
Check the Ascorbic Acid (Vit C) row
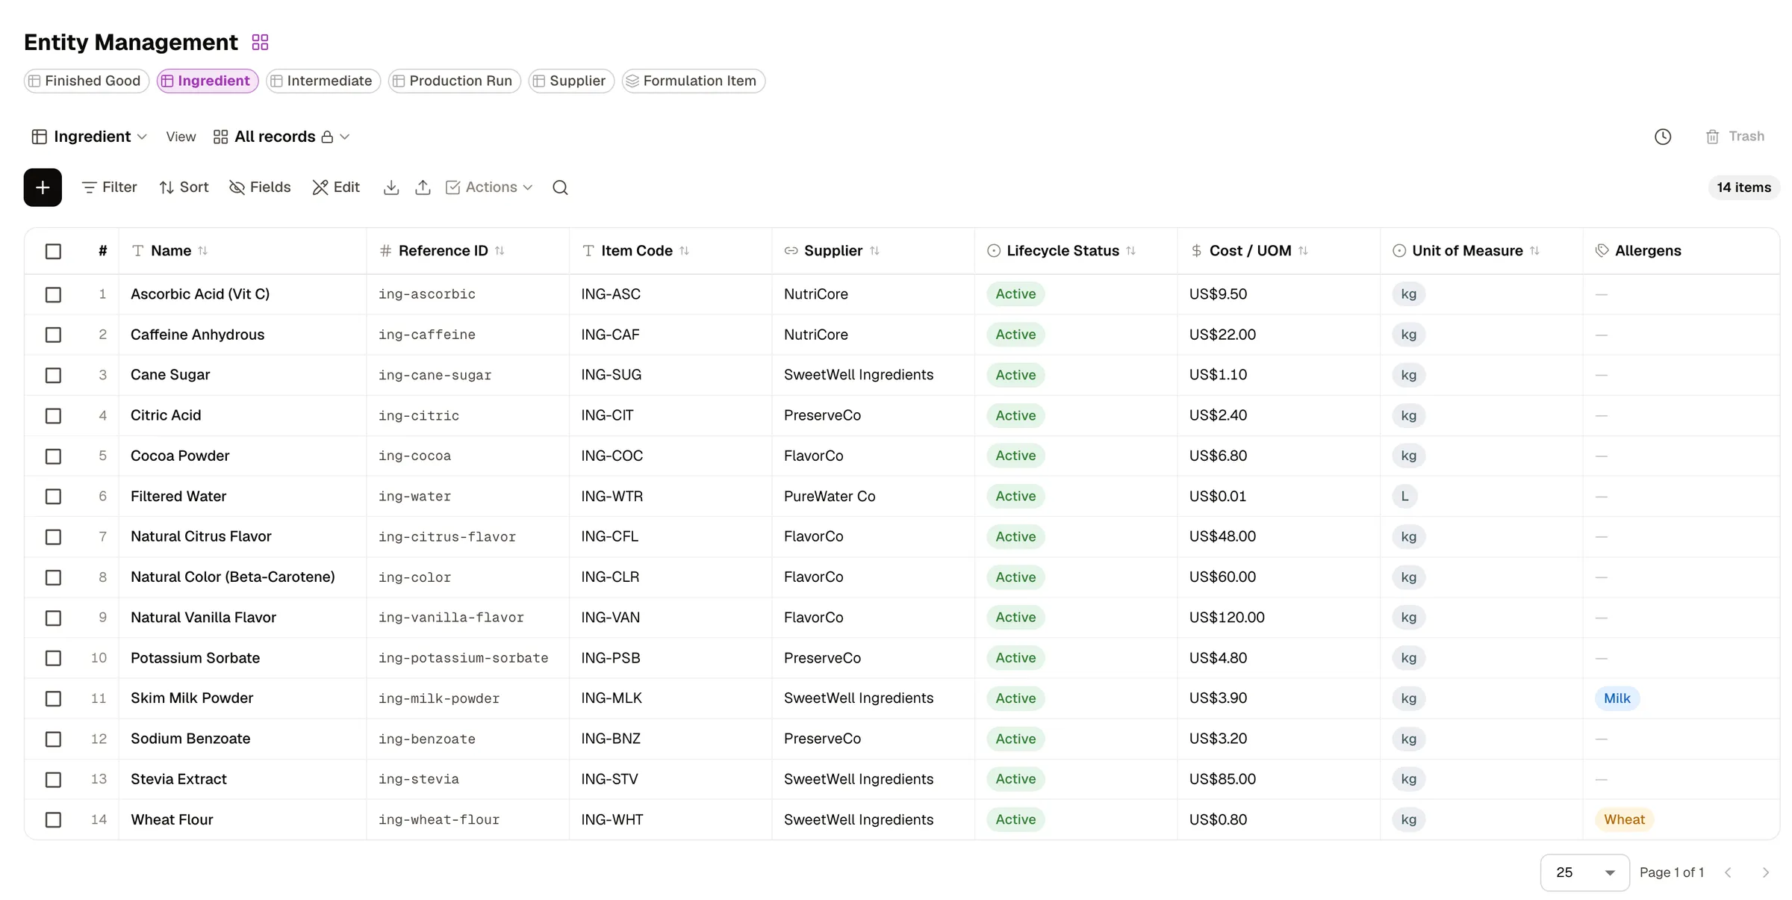(53, 294)
